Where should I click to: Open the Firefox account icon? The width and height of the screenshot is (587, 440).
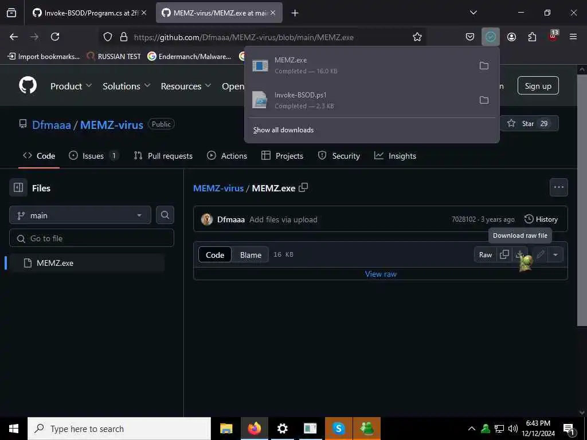(511, 37)
